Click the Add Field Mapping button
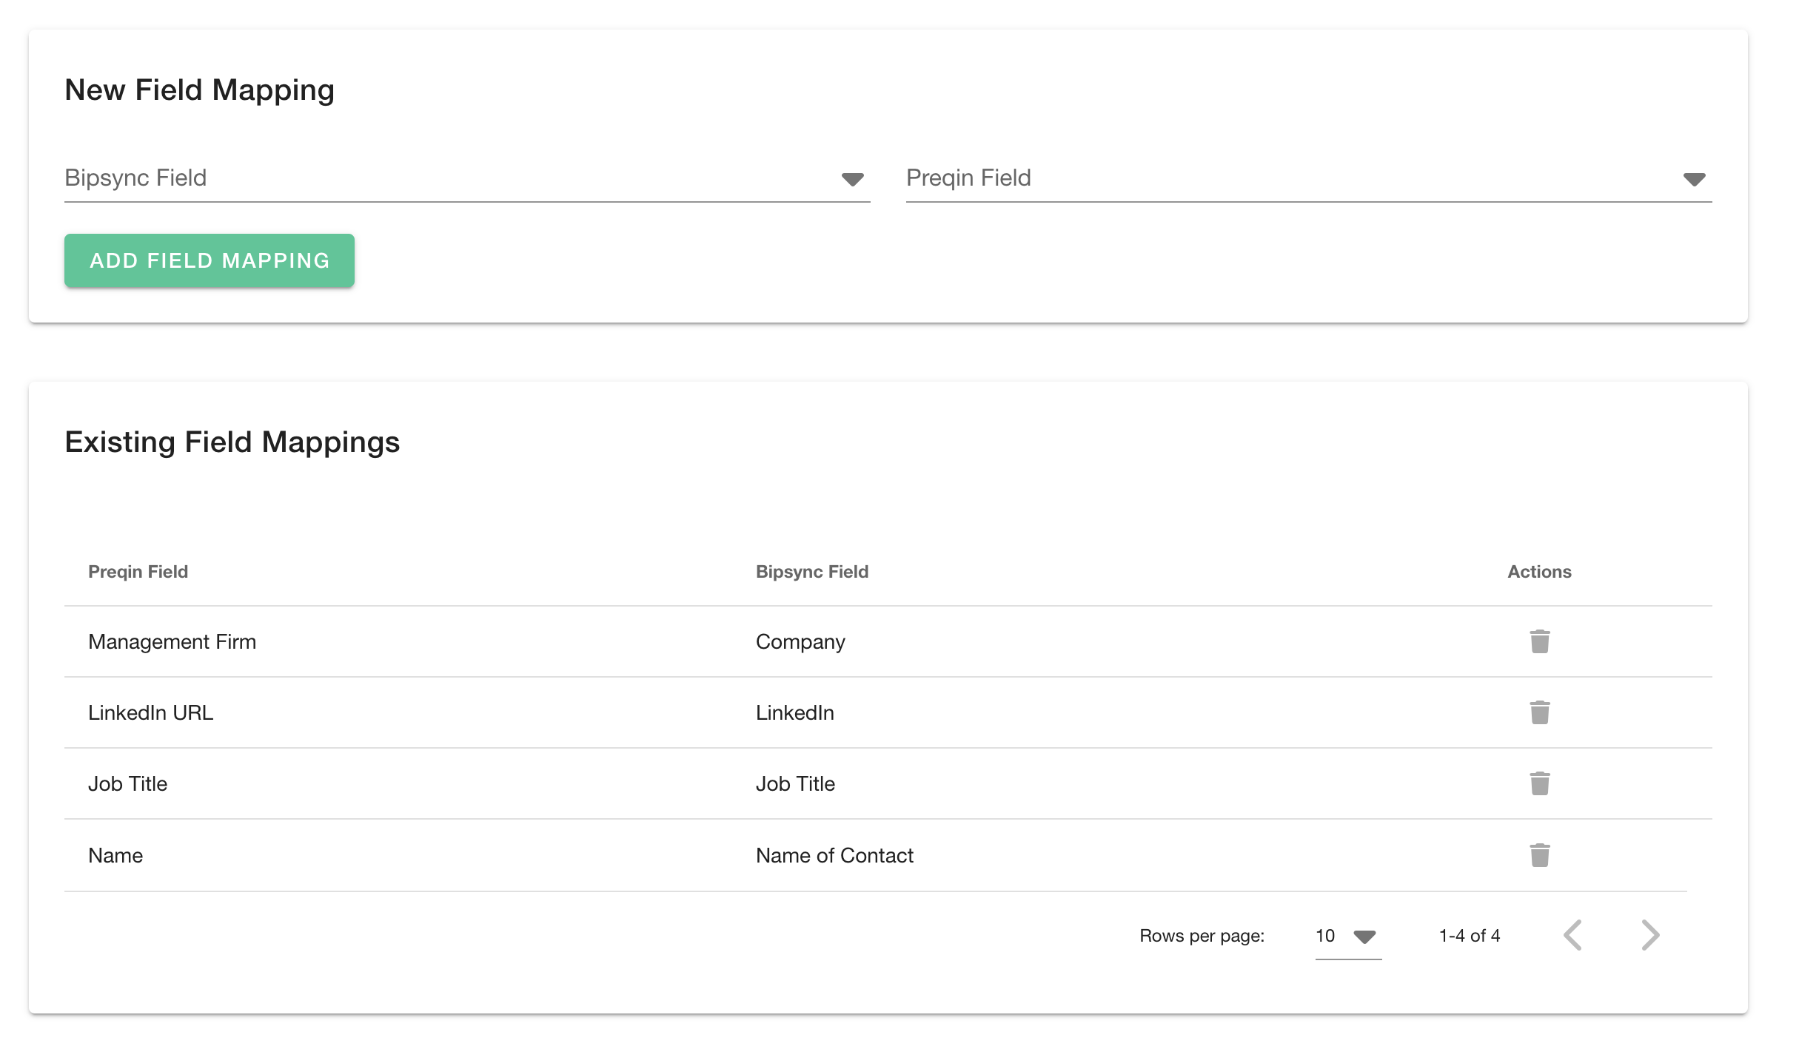 tap(210, 260)
